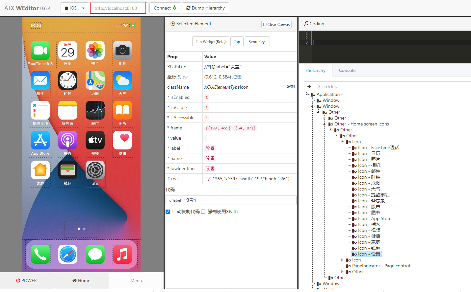
Task: Tap the Mail app icon
Action: (x=40, y=80)
